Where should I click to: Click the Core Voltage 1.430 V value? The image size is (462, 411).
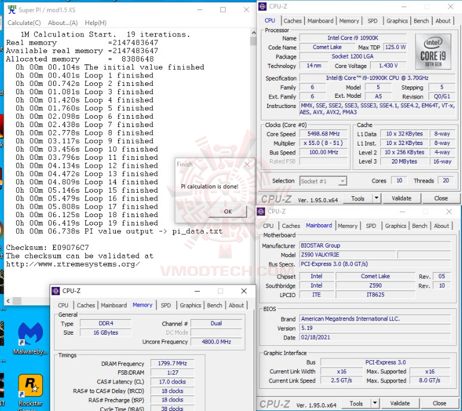pos(389,66)
